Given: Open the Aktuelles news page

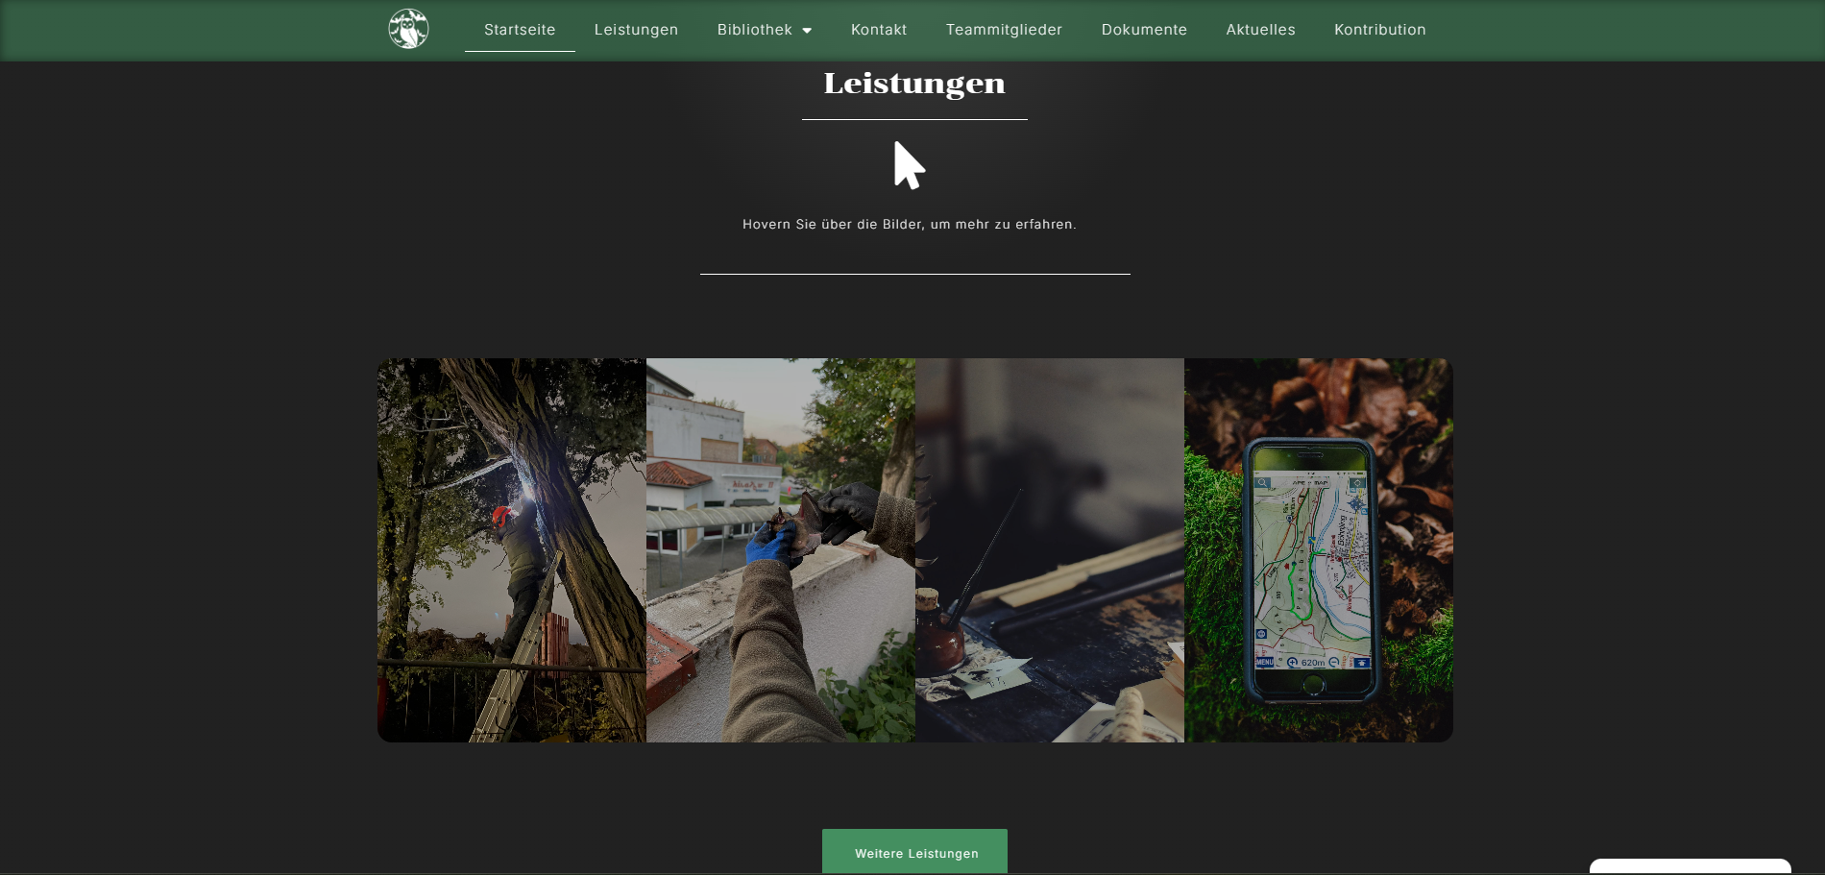Looking at the screenshot, I should pos(1260,30).
